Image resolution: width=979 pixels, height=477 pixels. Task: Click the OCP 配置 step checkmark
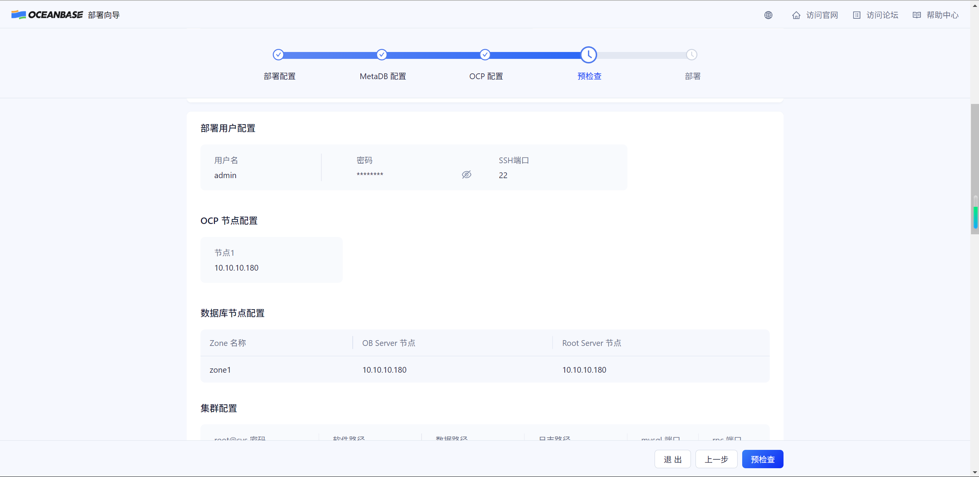click(x=485, y=55)
